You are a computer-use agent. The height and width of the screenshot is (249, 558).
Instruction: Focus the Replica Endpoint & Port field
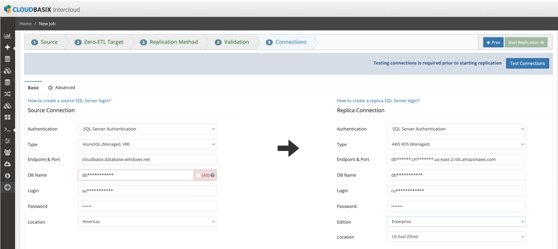pyautogui.click(x=456, y=159)
